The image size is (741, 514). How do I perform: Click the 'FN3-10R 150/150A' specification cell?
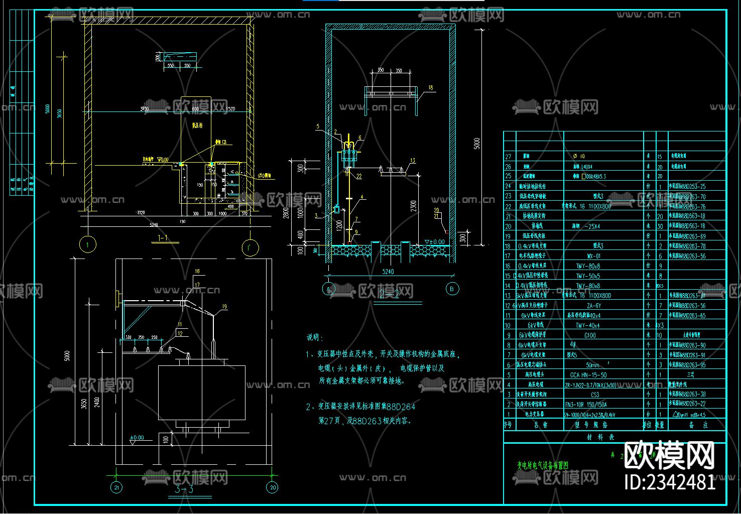(586, 405)
